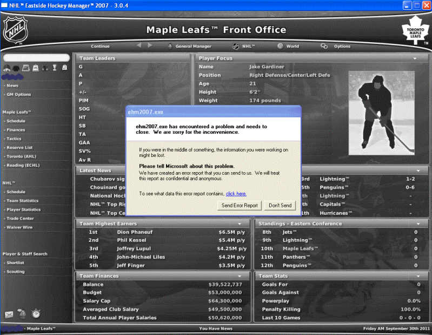432x335 pixels.
Task: Expand the Player Focus panel dropdown
Action: (x=415, y=58)
